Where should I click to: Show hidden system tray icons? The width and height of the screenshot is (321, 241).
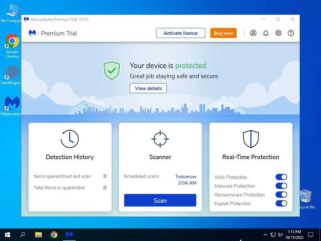click(x=265, y=235)
